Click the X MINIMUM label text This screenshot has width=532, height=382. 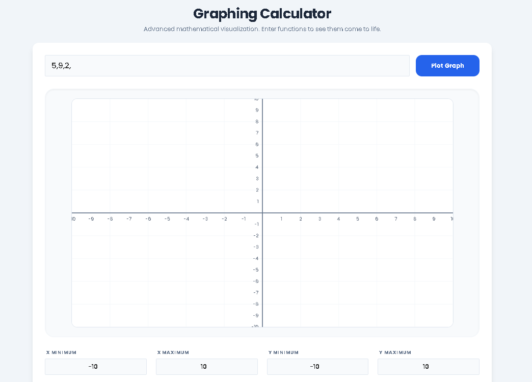click(x=61, y=352)
